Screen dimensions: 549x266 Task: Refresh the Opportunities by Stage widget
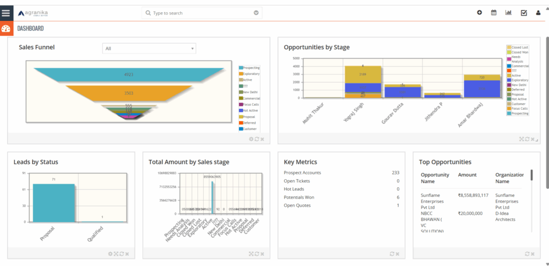click(x=526, y=139)
